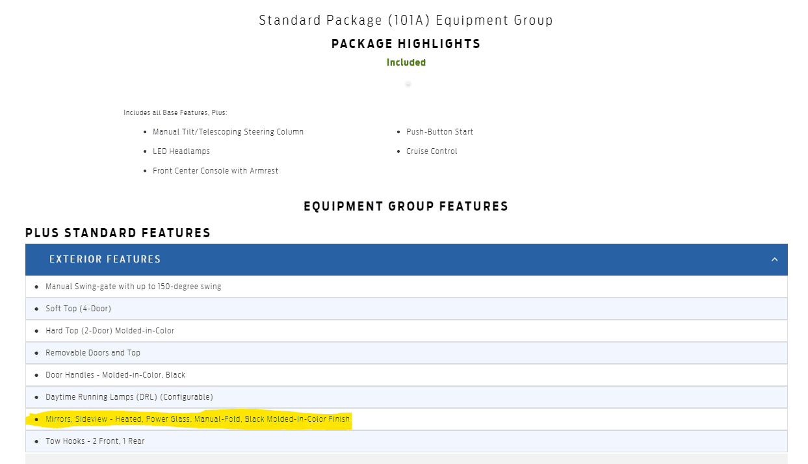Select the Included package status label
The image size is (808, 464).
pos(406,62)
